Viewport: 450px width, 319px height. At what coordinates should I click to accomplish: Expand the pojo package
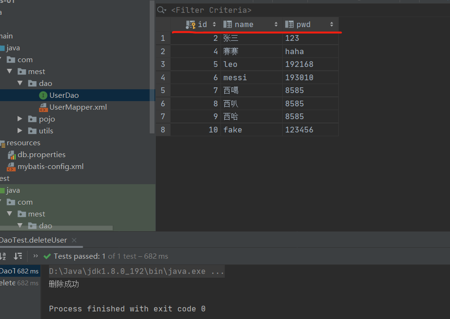click(x=20, y=119)
